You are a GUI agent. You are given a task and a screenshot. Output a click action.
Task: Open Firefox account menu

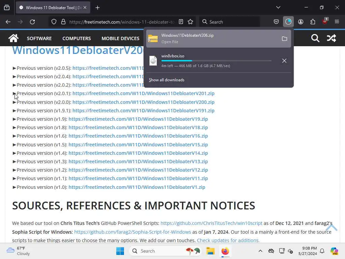coord(301,22)
